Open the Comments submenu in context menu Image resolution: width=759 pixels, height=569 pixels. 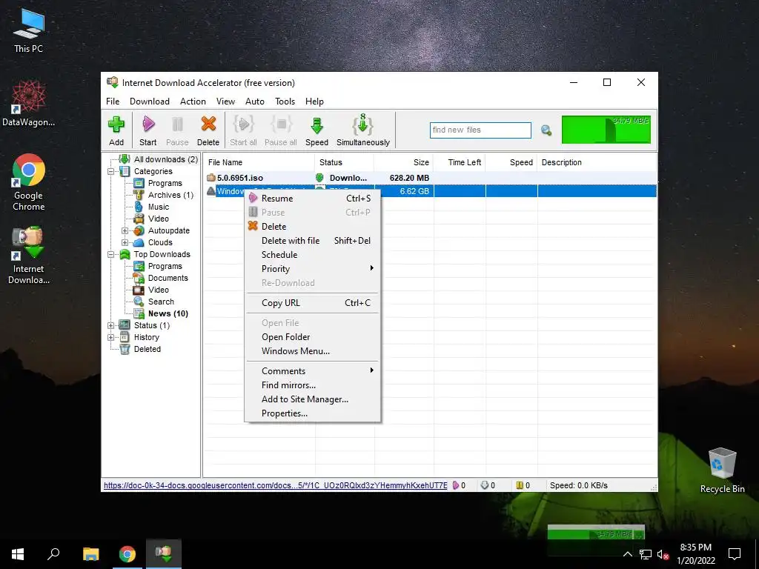coord(312,370)
